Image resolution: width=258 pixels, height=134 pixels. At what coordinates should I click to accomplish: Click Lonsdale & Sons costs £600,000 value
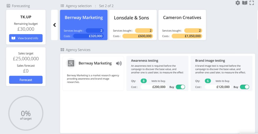[x=138, y=36]
